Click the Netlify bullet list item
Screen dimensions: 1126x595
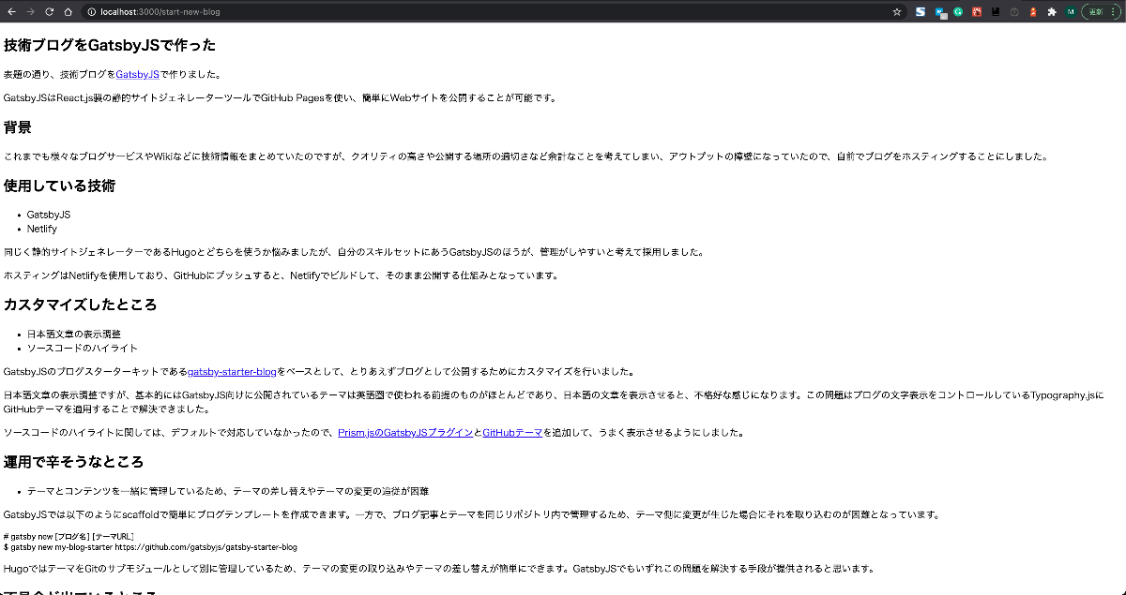click(x=42, y=229)
